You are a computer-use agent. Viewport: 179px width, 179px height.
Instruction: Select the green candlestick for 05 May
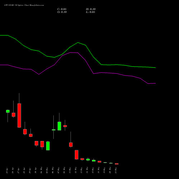pos(48,146)
